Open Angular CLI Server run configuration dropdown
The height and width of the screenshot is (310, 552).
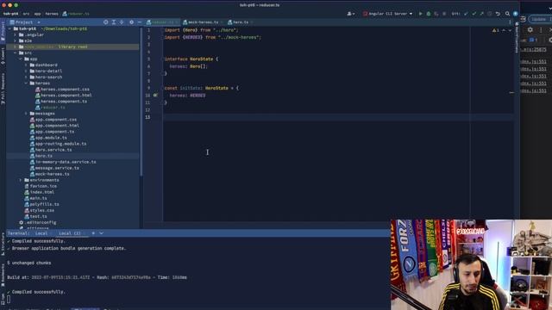[x=388, y=14]
